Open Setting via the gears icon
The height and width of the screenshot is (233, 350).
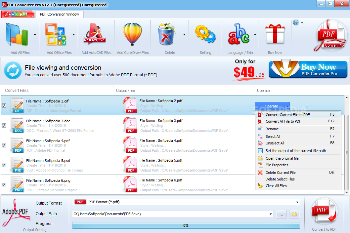205,34
